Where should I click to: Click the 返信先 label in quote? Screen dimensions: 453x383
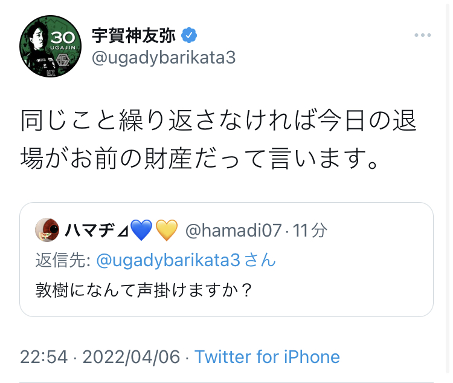tap(63, 260)
